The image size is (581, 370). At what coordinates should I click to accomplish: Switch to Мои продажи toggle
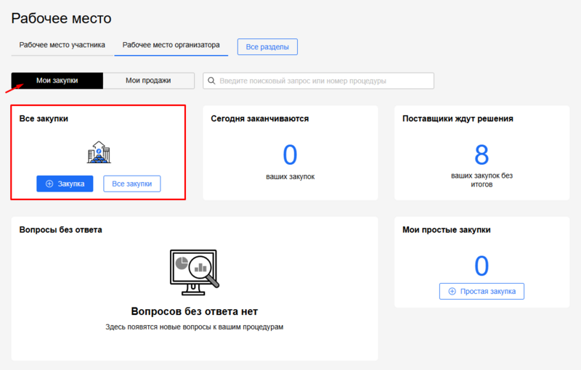[148, 81]
